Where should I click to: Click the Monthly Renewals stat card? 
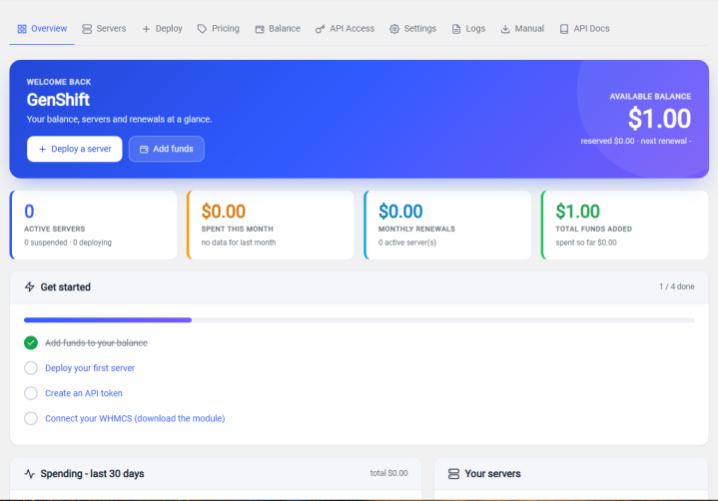pyautogui.click(x=447, y=226)
